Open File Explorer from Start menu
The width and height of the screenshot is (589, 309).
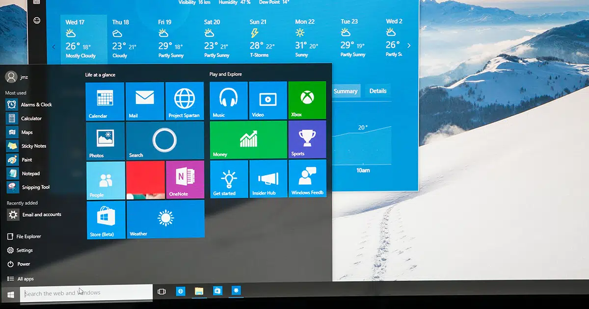pyautogui.click(x=25, y=236)
